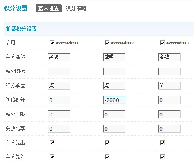This screenshot has width=194, height=162.
Task: Click the empty 积分图标 field for extcredits1
Action: click(59, 71)
